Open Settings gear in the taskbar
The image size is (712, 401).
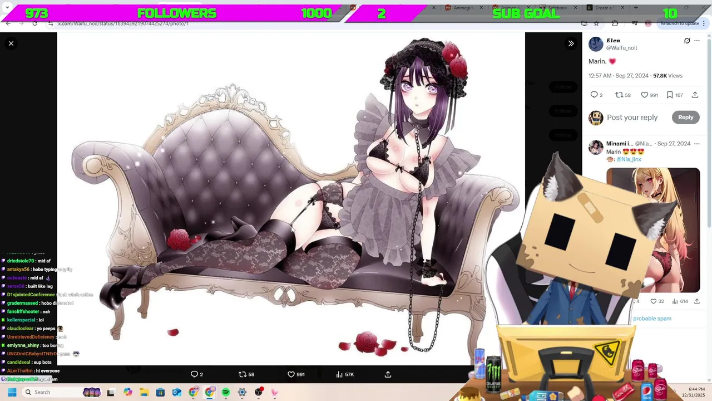(242, 392)
